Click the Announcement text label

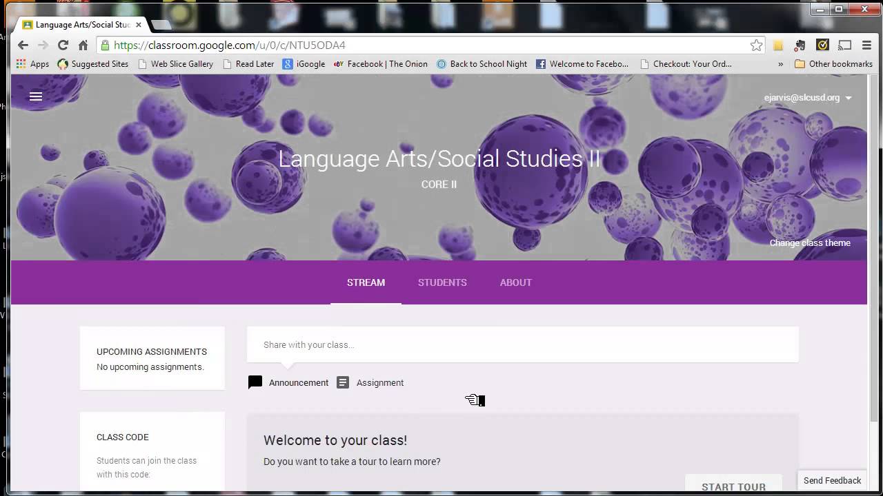coord(299,383)
